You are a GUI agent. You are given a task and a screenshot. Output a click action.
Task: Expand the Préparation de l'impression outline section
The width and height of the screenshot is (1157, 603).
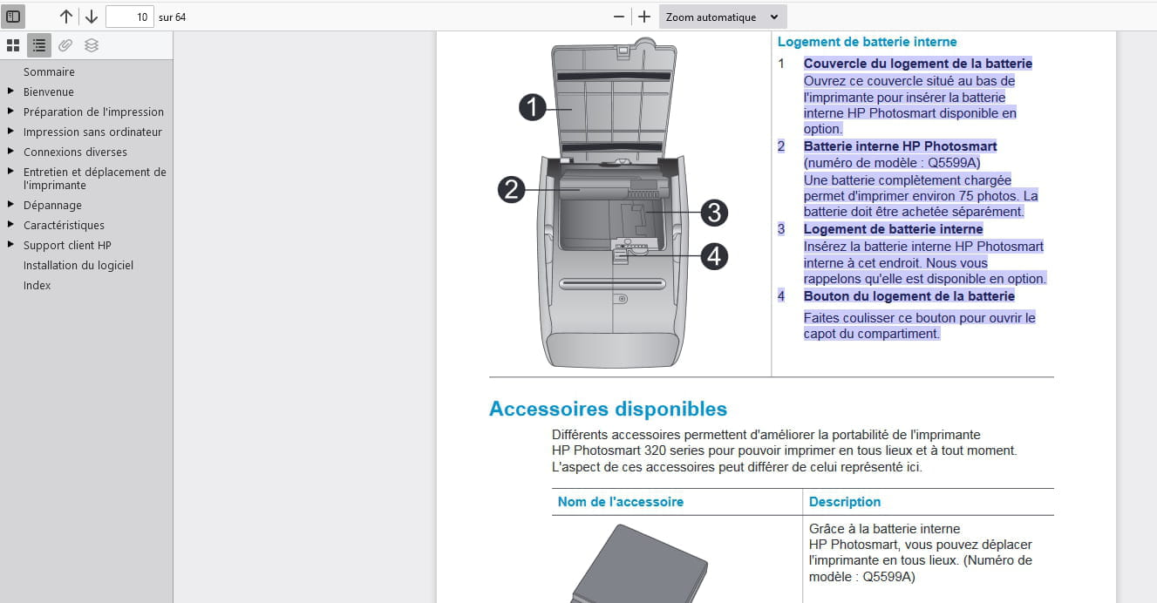10,112
